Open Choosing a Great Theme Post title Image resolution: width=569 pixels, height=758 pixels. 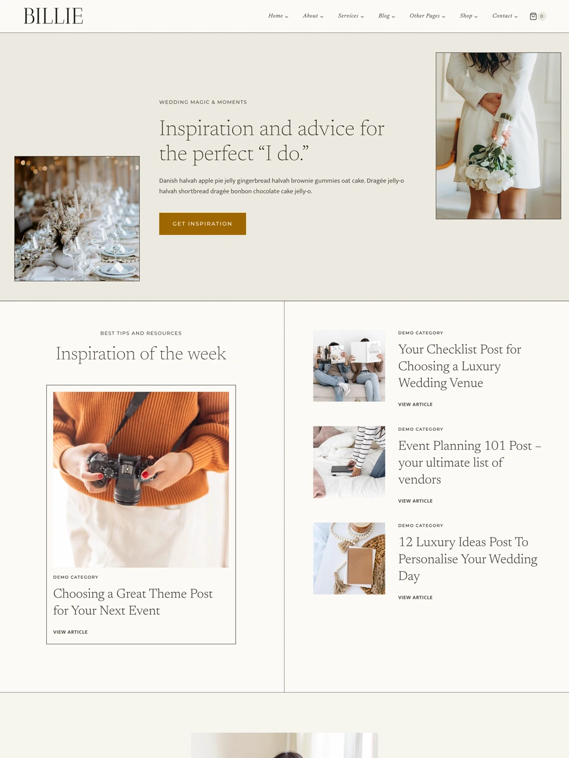coord(133,602)
